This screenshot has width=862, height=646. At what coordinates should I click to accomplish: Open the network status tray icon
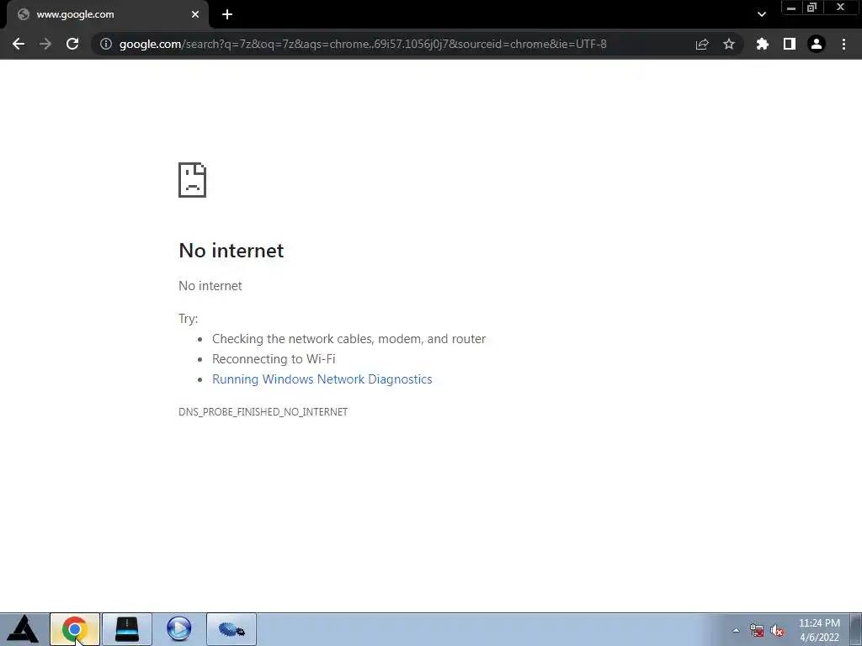click(x=757, y=630)
